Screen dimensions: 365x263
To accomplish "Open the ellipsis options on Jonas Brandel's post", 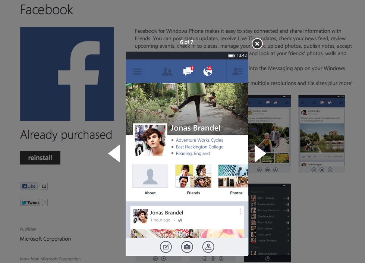I will pos(240,212).
